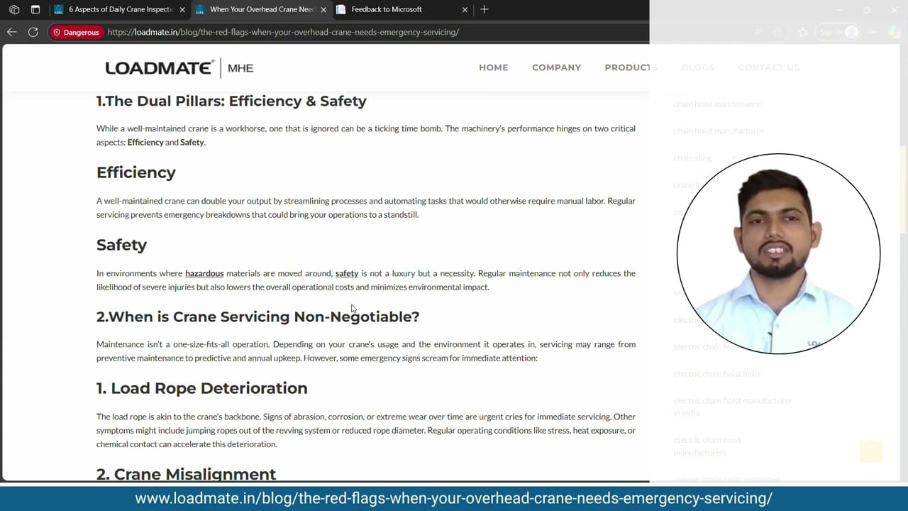Screen dimensions: 908x511
Task: Open the COMPANY menu item
Action: [556, 67]
